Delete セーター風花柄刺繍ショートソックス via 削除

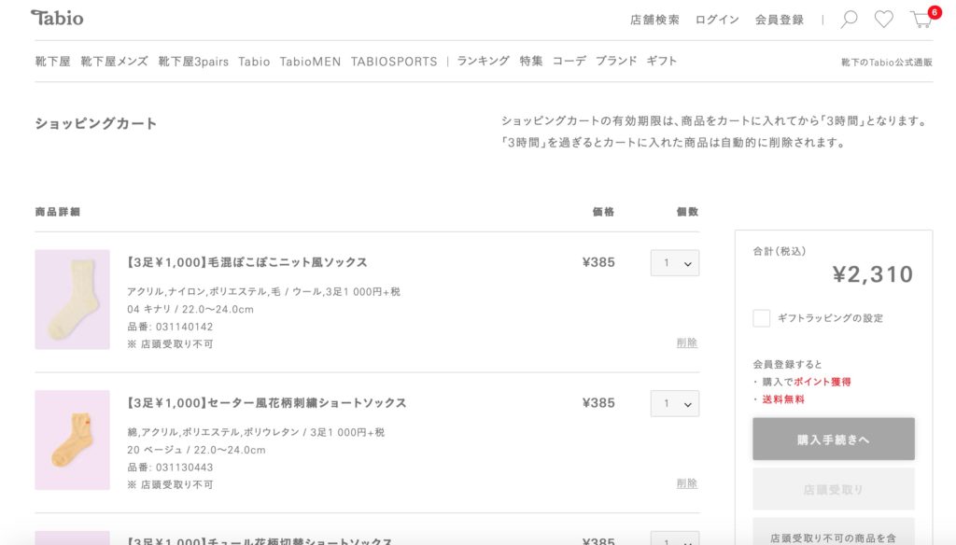[687, 483]
